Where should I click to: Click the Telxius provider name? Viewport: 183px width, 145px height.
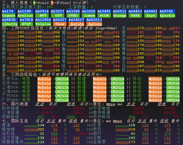pos(43,24)
